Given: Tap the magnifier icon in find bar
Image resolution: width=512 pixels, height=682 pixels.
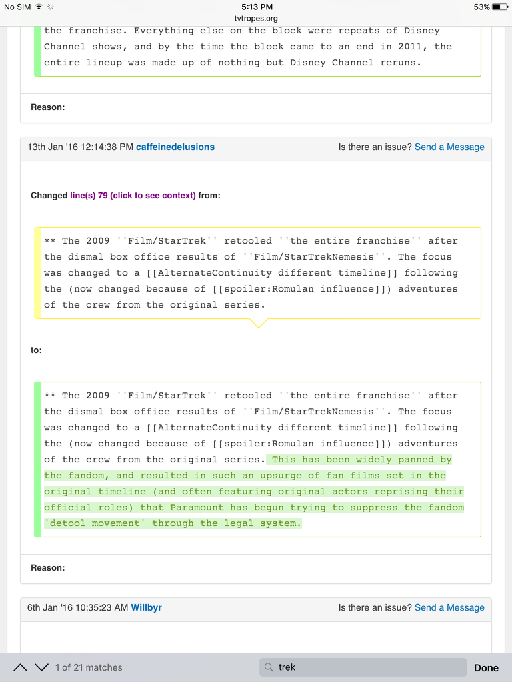Looking at the screenshot, I should (269, 667).
